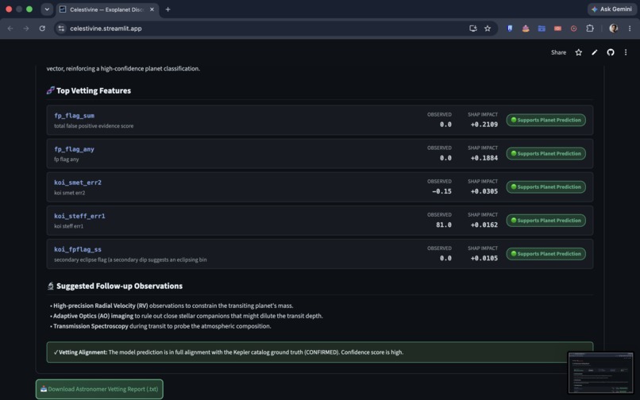Viewport: 640px width, 400px height.
Task: Click the +0.1884 SHAP impact value
Action: [484, 158]
